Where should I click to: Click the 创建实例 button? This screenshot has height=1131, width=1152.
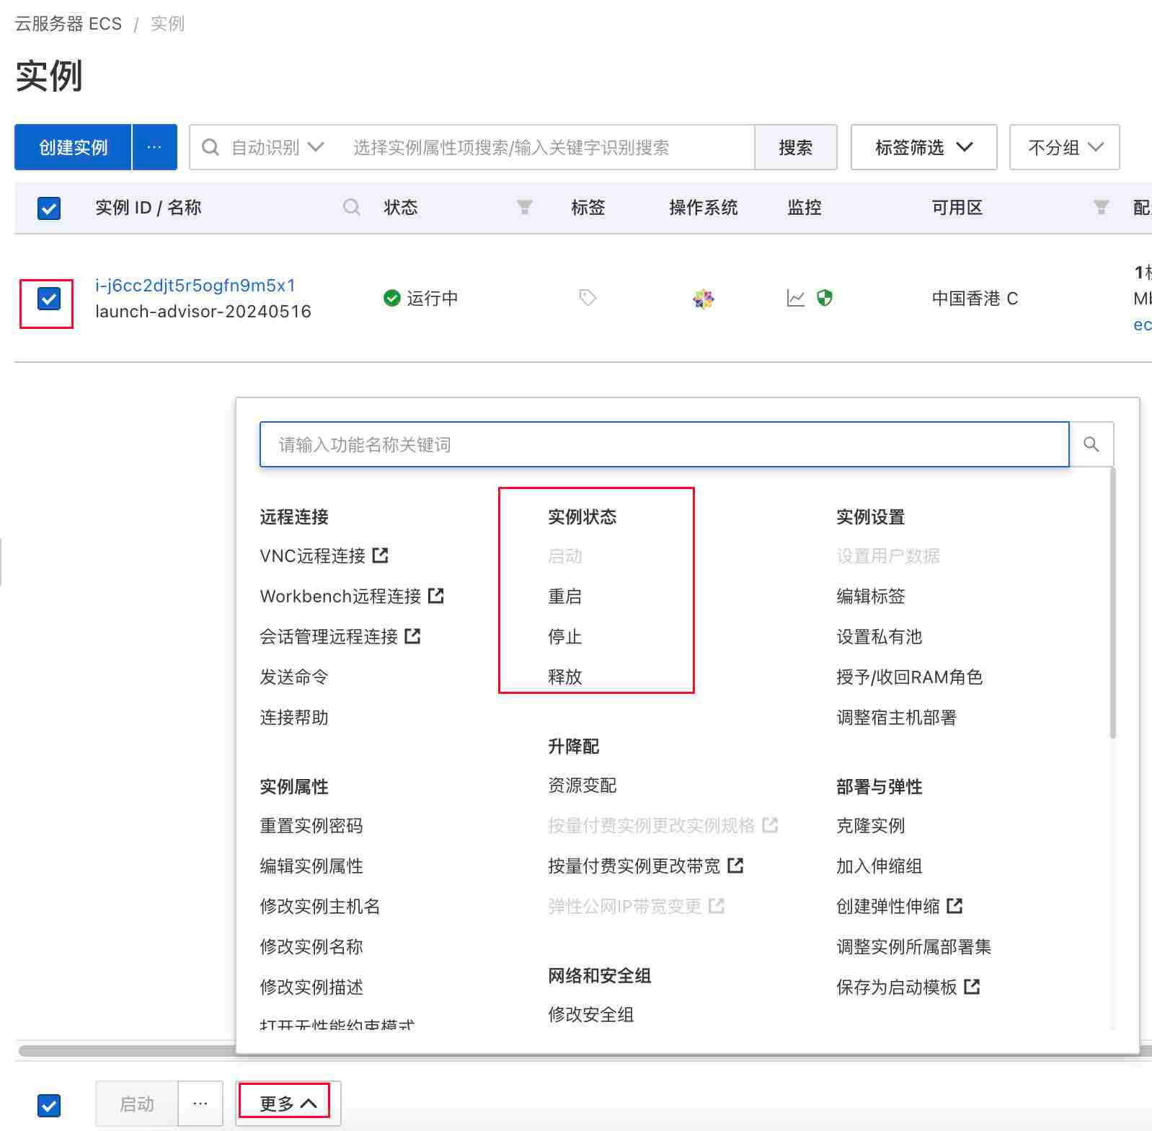point(74,148)
